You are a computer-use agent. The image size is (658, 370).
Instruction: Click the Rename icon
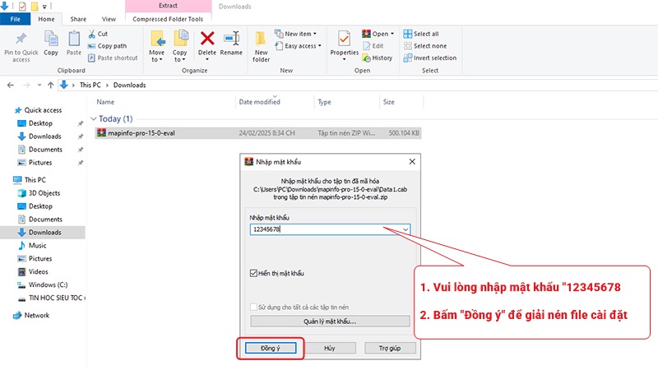pyautogui.click(x=231, y=39)
